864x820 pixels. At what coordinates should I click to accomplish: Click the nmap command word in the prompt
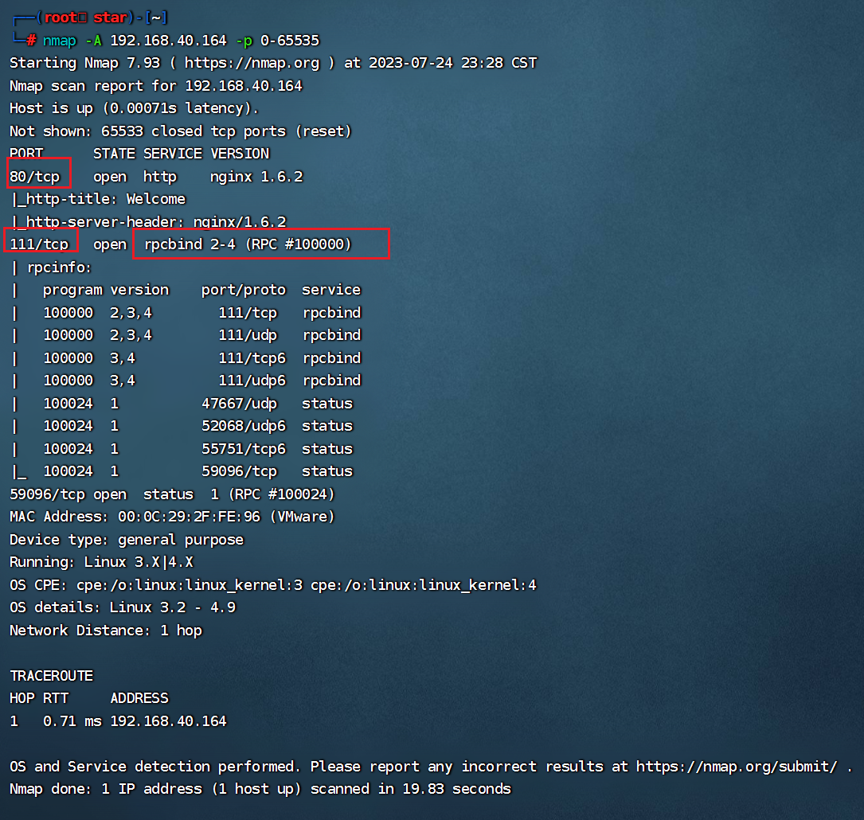tap(60, 41)
